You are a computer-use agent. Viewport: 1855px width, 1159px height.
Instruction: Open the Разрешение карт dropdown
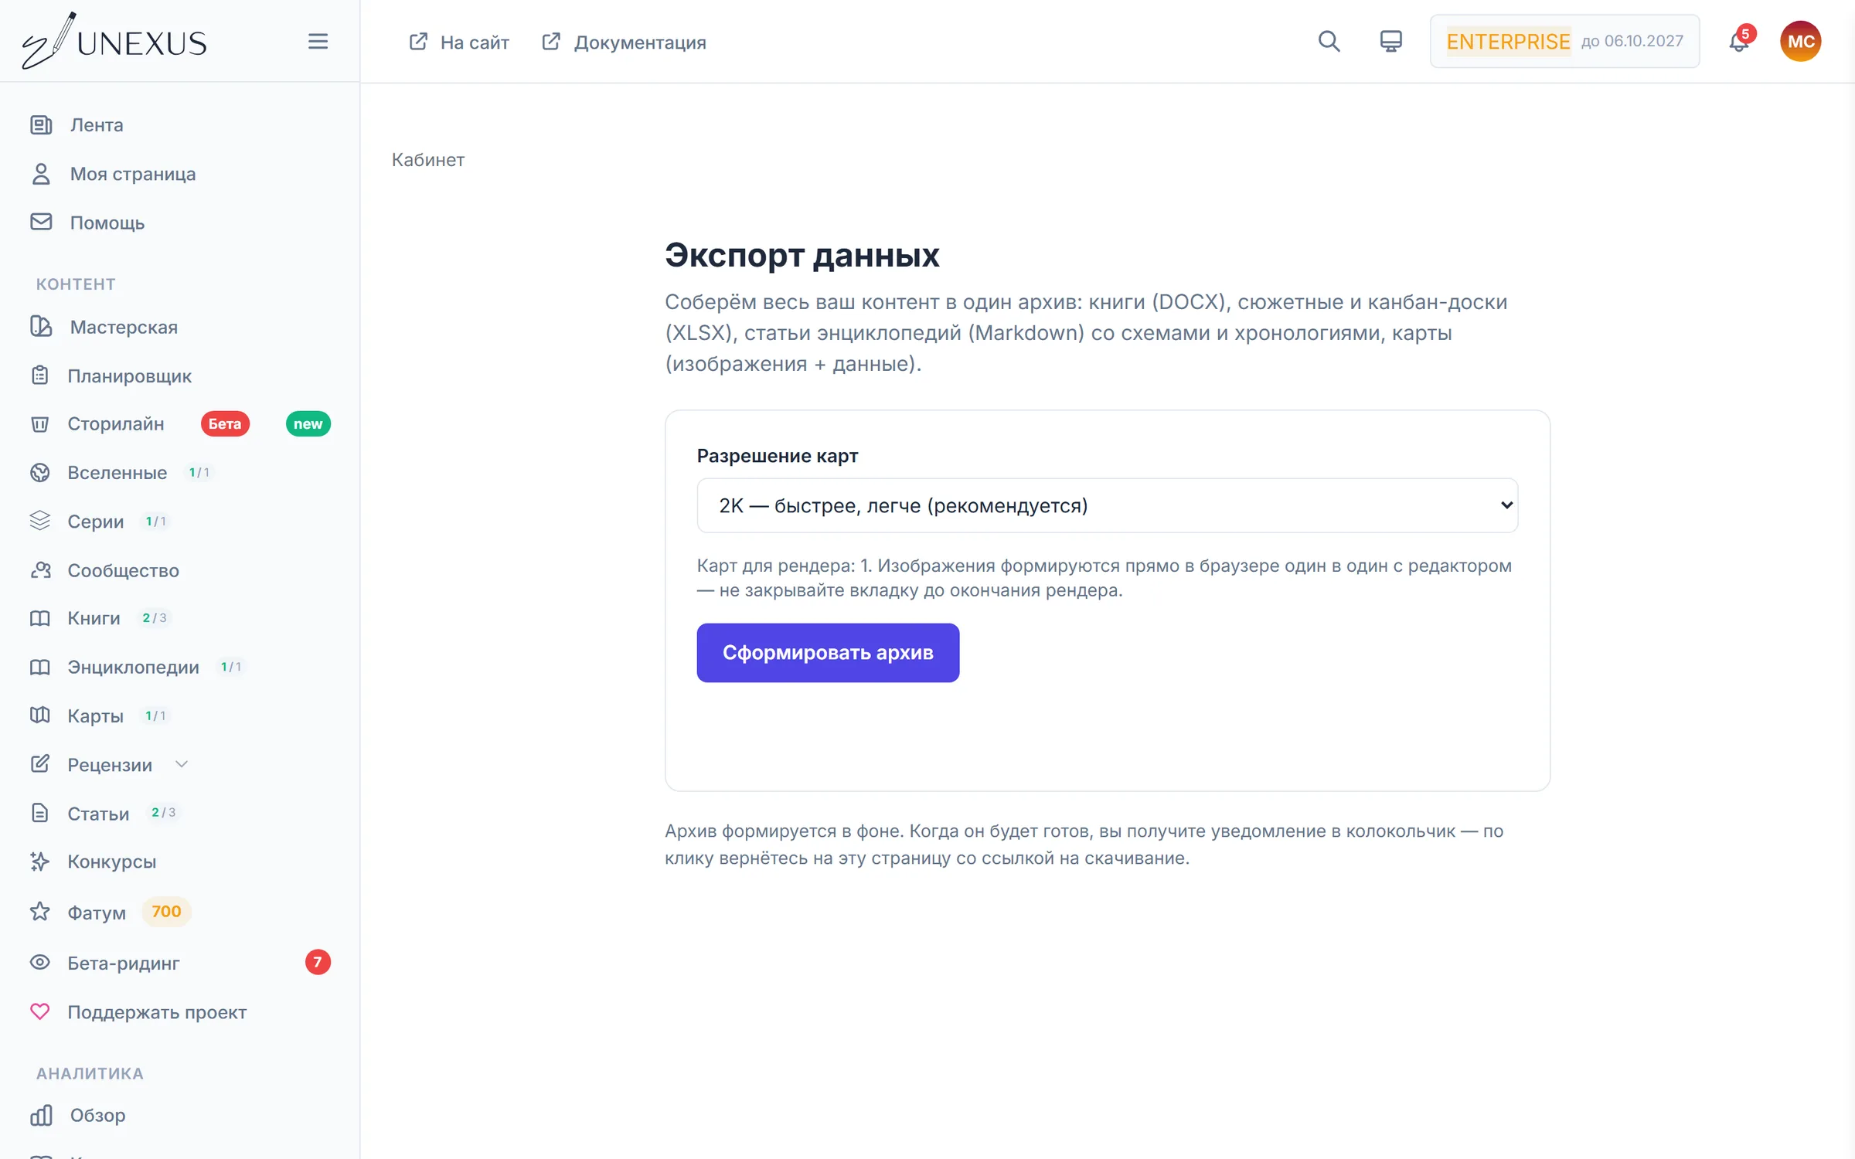click(x=1107, y=505)
